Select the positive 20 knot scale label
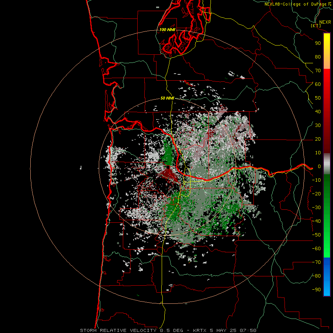 [x=318, y=139]
